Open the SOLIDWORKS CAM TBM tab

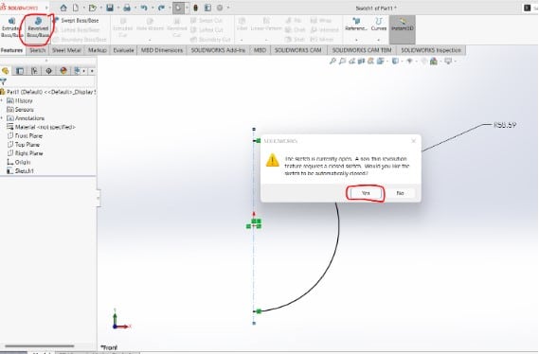point(362,50)
